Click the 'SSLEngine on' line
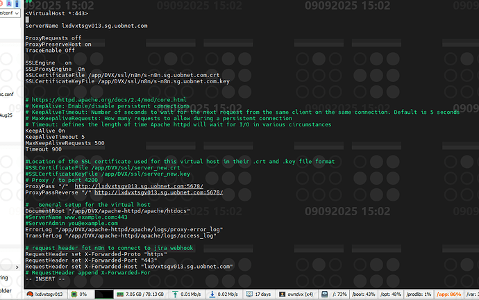This screenshot has height=300, width=479. (49, 63)
